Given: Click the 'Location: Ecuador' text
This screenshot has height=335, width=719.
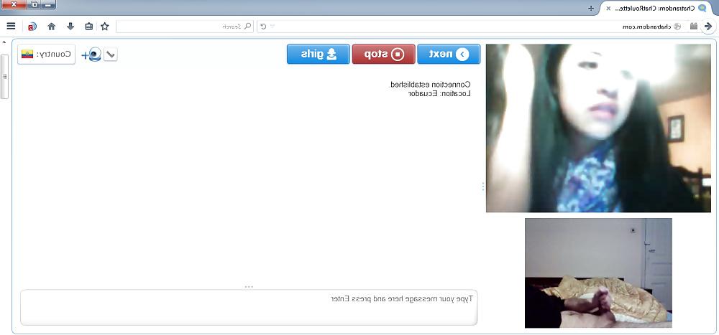Looking at the screenshot, I should pos(439,93).
